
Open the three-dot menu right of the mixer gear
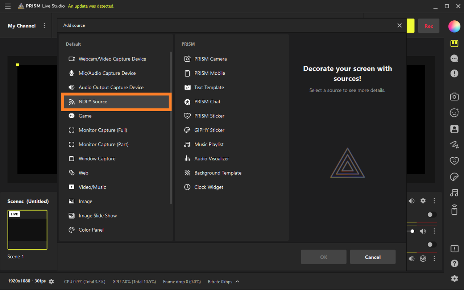[x=434, y=201]
